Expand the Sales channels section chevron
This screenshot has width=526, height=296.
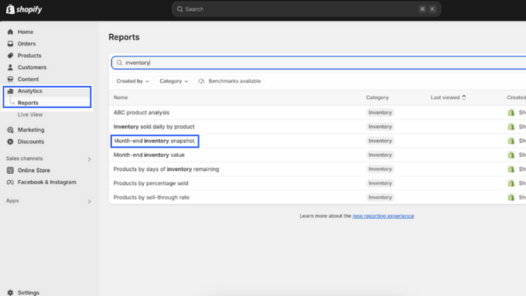(x=89, y=159)
